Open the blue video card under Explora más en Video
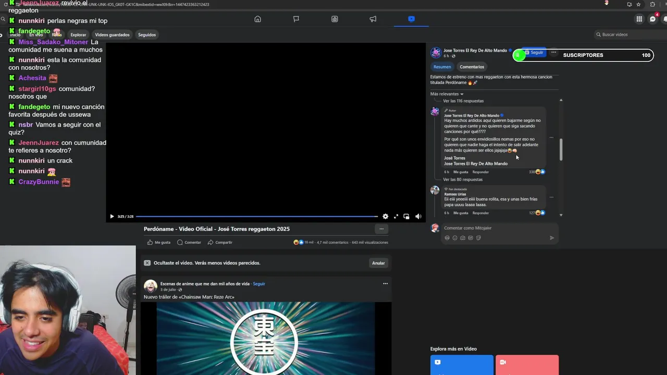Image resolution: width=667 pixels, height=375 pixels. tap(462, 365)
